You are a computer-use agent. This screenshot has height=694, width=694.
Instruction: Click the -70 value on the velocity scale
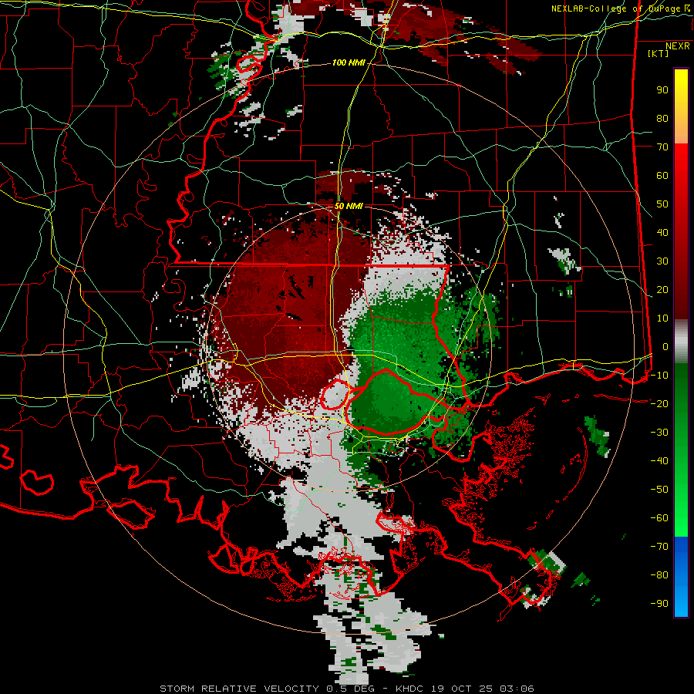coord(659,547)
